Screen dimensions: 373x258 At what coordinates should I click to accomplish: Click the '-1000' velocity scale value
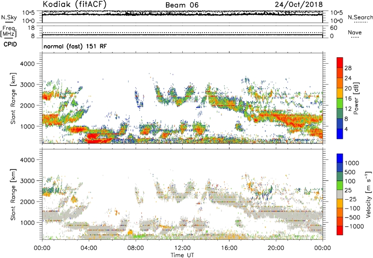tap(354, 226)
